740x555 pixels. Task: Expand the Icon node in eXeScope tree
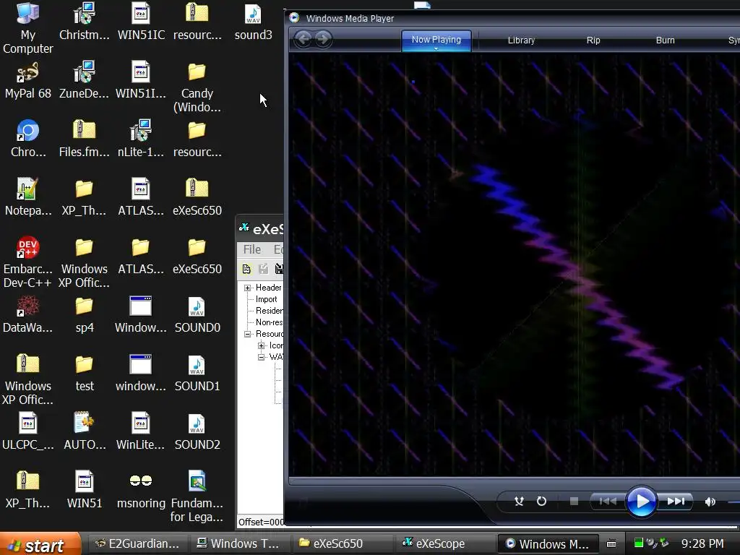click(261, 345)
